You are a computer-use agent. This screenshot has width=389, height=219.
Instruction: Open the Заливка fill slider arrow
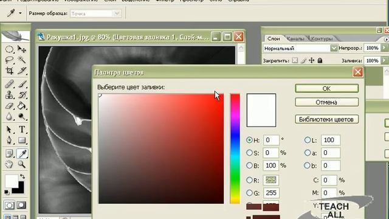click(x=384, y=60)
